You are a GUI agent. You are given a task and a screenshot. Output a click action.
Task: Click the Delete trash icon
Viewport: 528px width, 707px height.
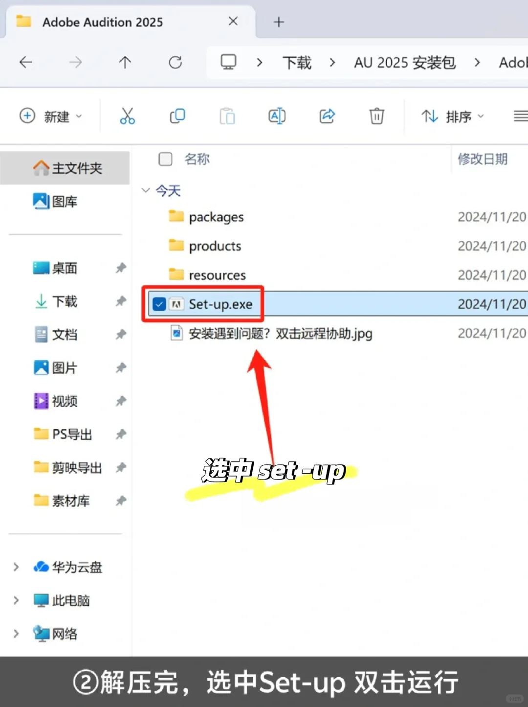coord(376,116)
